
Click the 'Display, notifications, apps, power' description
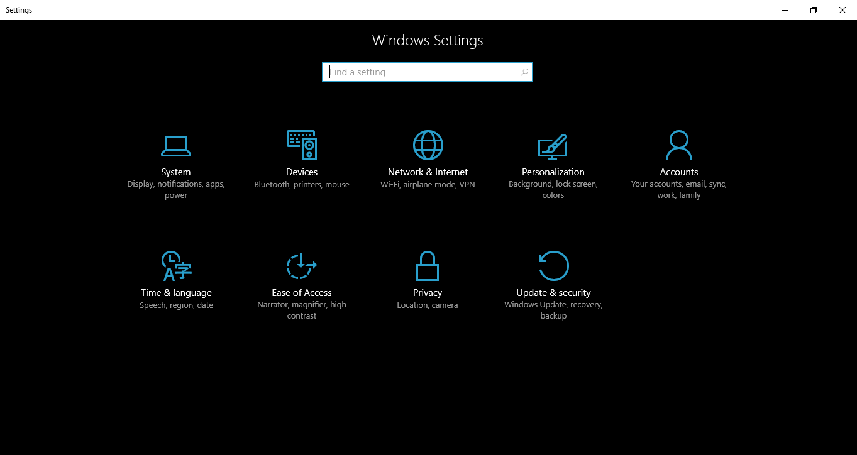pyautogui.click(x=176, y=190)
